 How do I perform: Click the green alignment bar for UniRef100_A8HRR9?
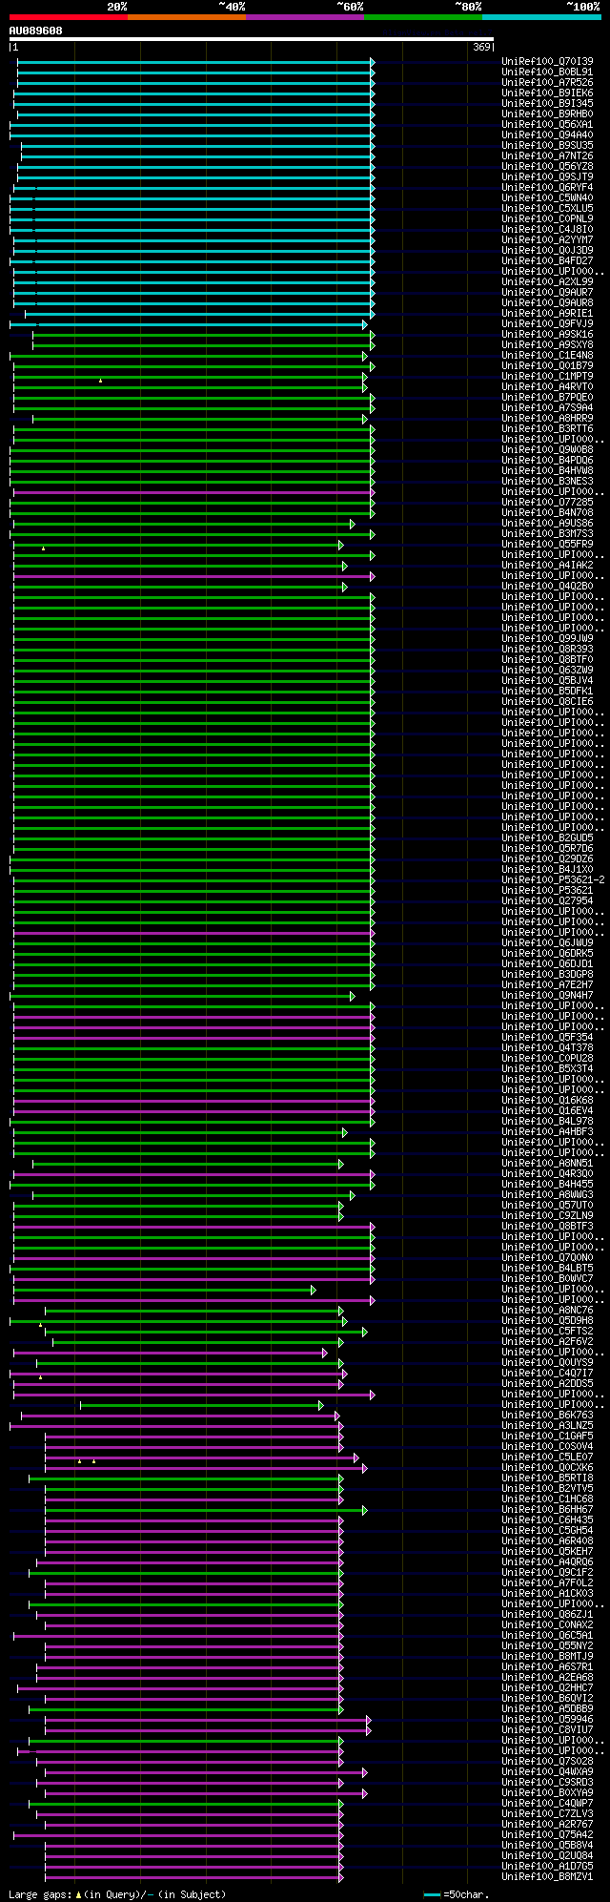(x=199, y=419)
